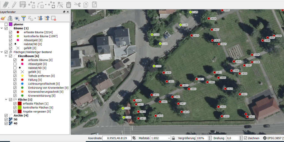Click the Remove Layer icon
284x142 pixels.
(54, 18)
